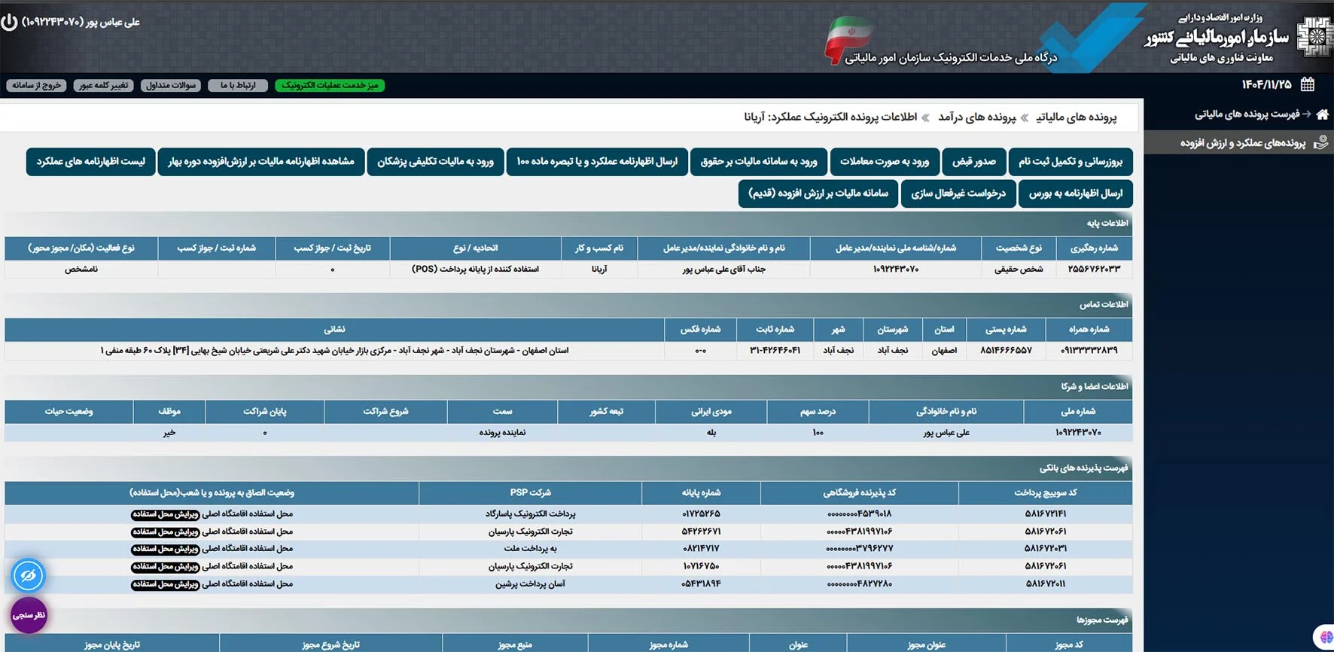1334x652 pixels.
Task: Click the calendar icon next to the date
Action: click(x=1308, y=84)
